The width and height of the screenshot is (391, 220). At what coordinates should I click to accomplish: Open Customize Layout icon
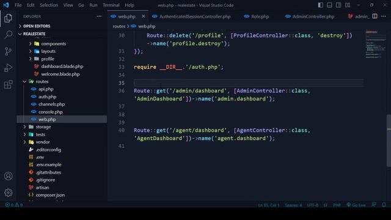click(x=348, y=5)
